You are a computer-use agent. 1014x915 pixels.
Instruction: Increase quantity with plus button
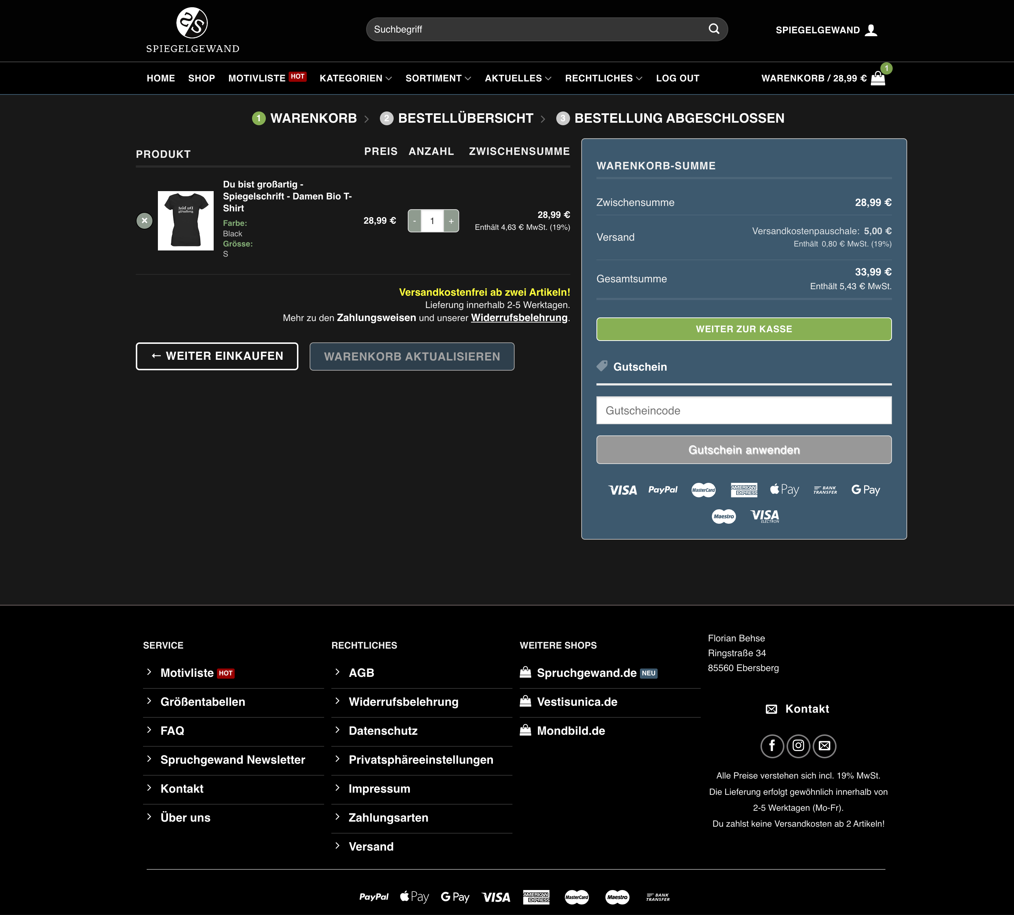(x=451, y=221)
